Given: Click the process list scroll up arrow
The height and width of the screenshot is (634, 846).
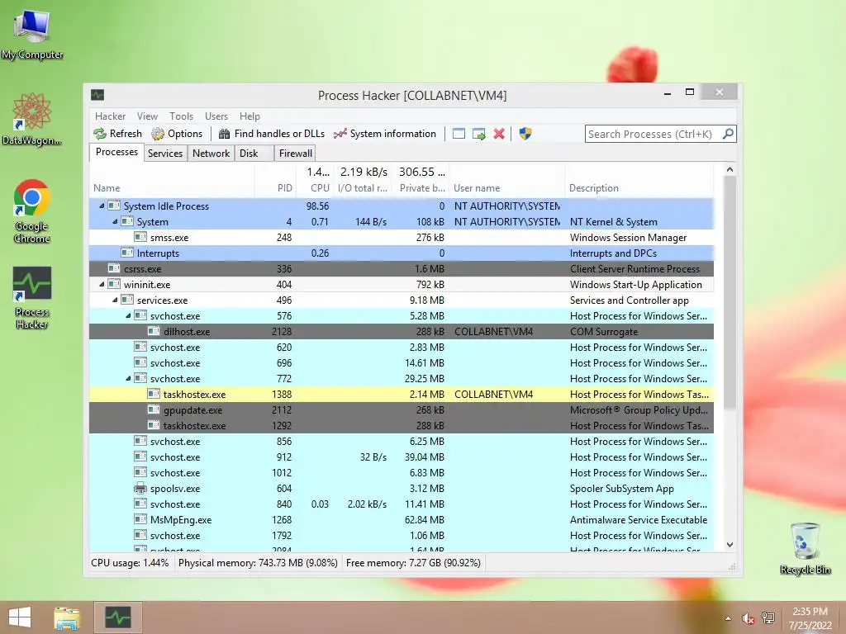Looking at the screenshot, I should click(x=730, y=169).
